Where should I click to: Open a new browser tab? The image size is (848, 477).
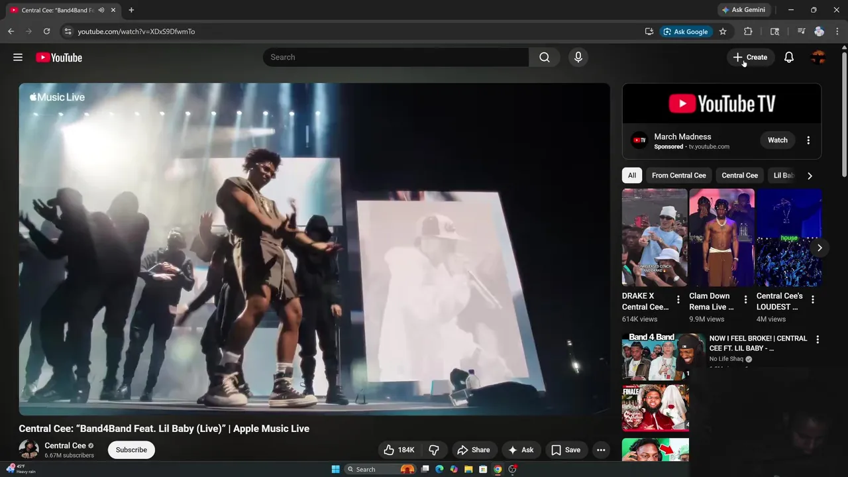131,10
